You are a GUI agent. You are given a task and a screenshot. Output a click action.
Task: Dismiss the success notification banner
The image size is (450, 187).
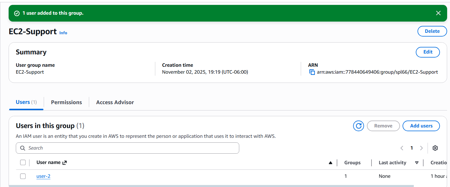point(438,13)
